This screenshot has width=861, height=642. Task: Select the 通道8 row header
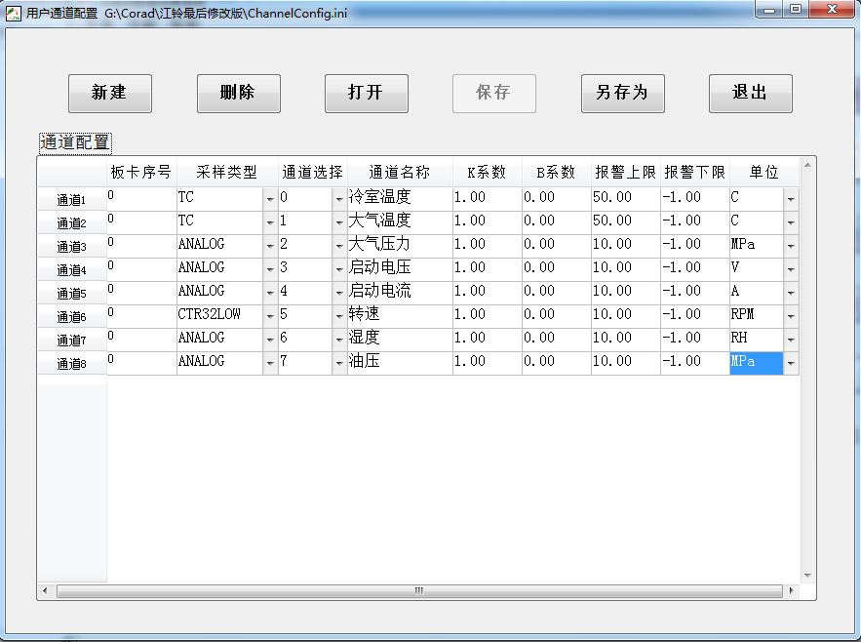[72, 363]
